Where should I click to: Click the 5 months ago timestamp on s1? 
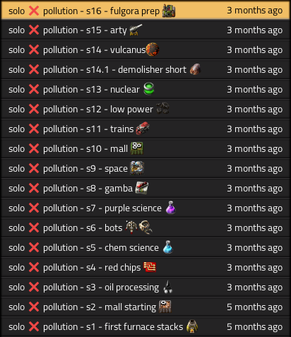pyautogui.click(x=254, y=326)
